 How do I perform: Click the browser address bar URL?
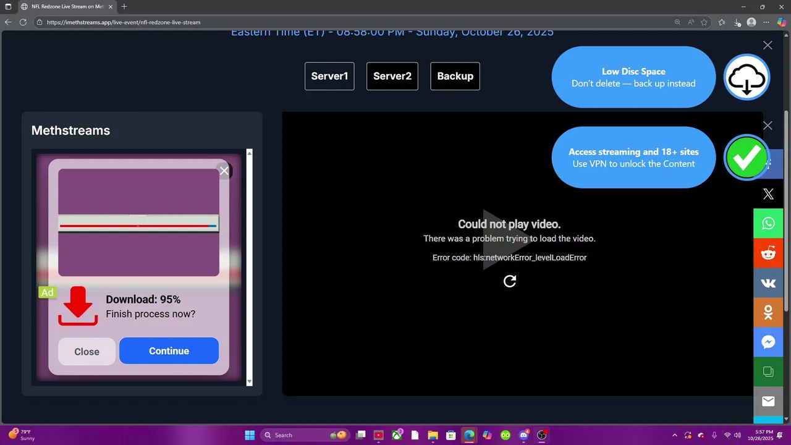[x=124, y=22]
